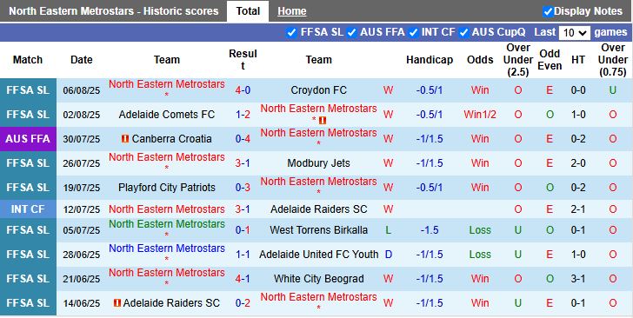Click the red card icon next to Adelaide Raiders SC on 14/06/25

pyautogui.click(x=117, y=302)
